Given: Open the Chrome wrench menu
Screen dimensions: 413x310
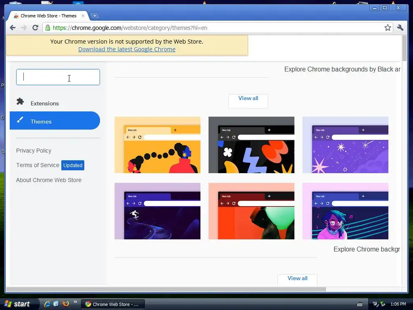Looking at the screenshot, I should click(x=400, y=28).
